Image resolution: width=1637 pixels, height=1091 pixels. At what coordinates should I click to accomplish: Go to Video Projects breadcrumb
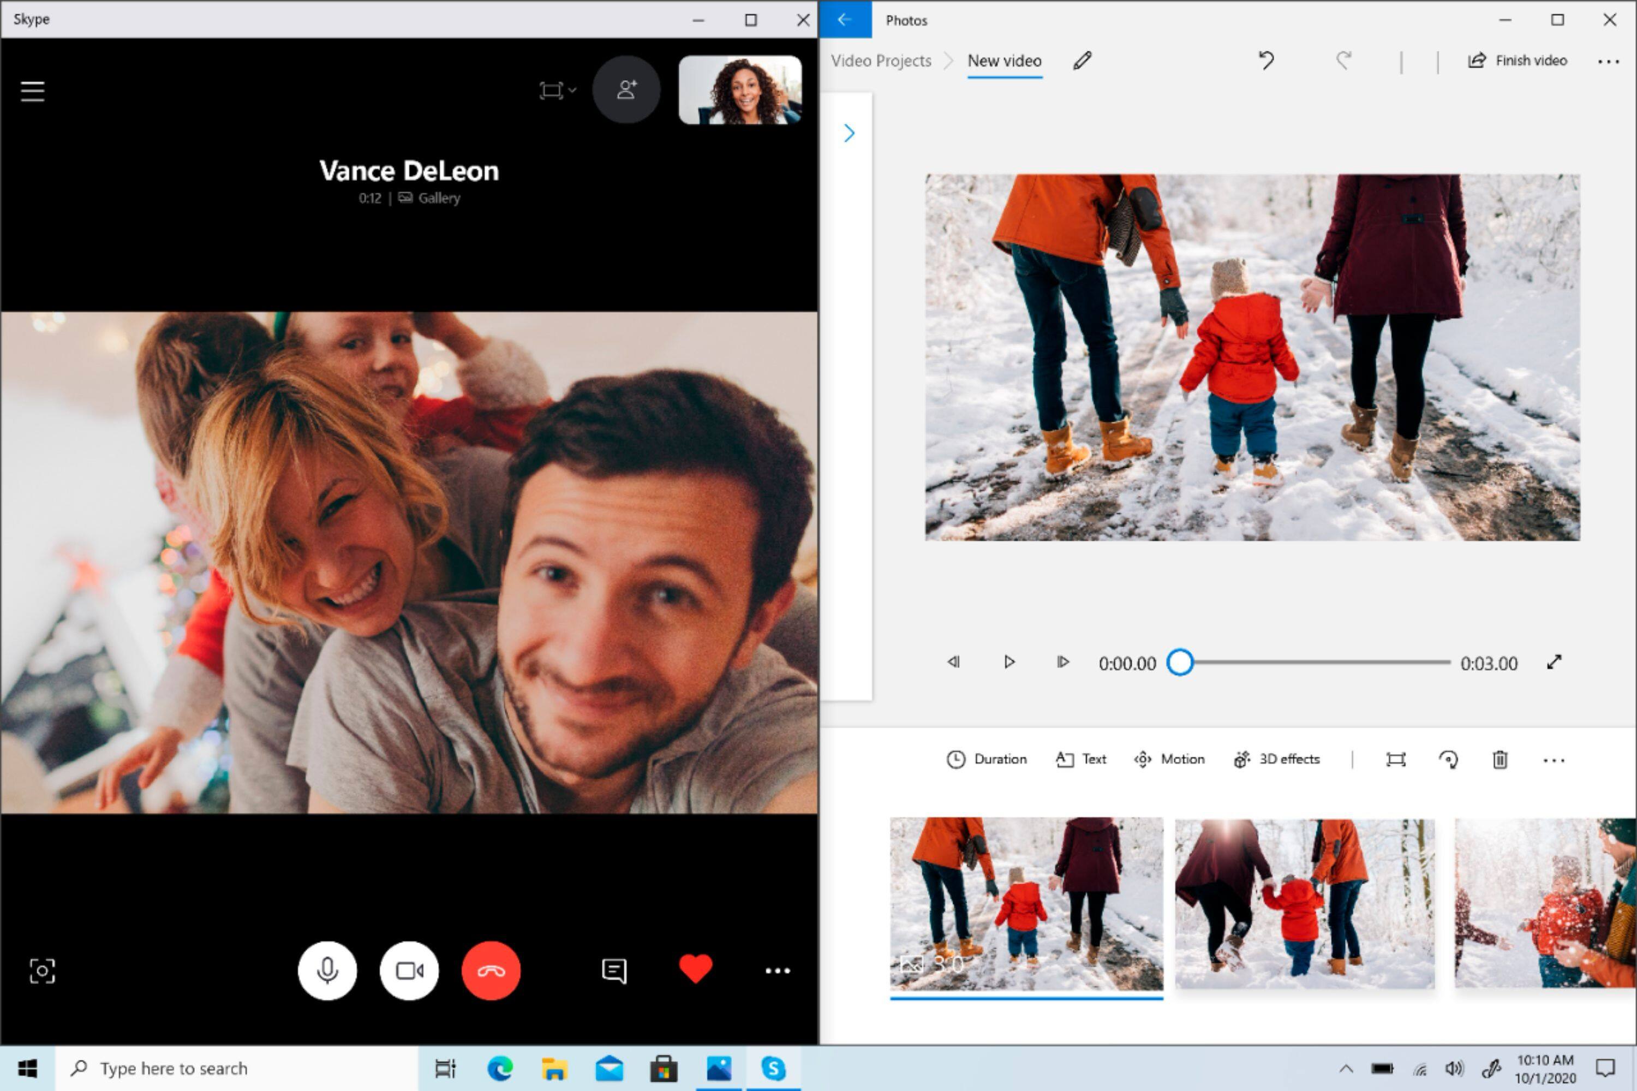(x=881, y=61)
